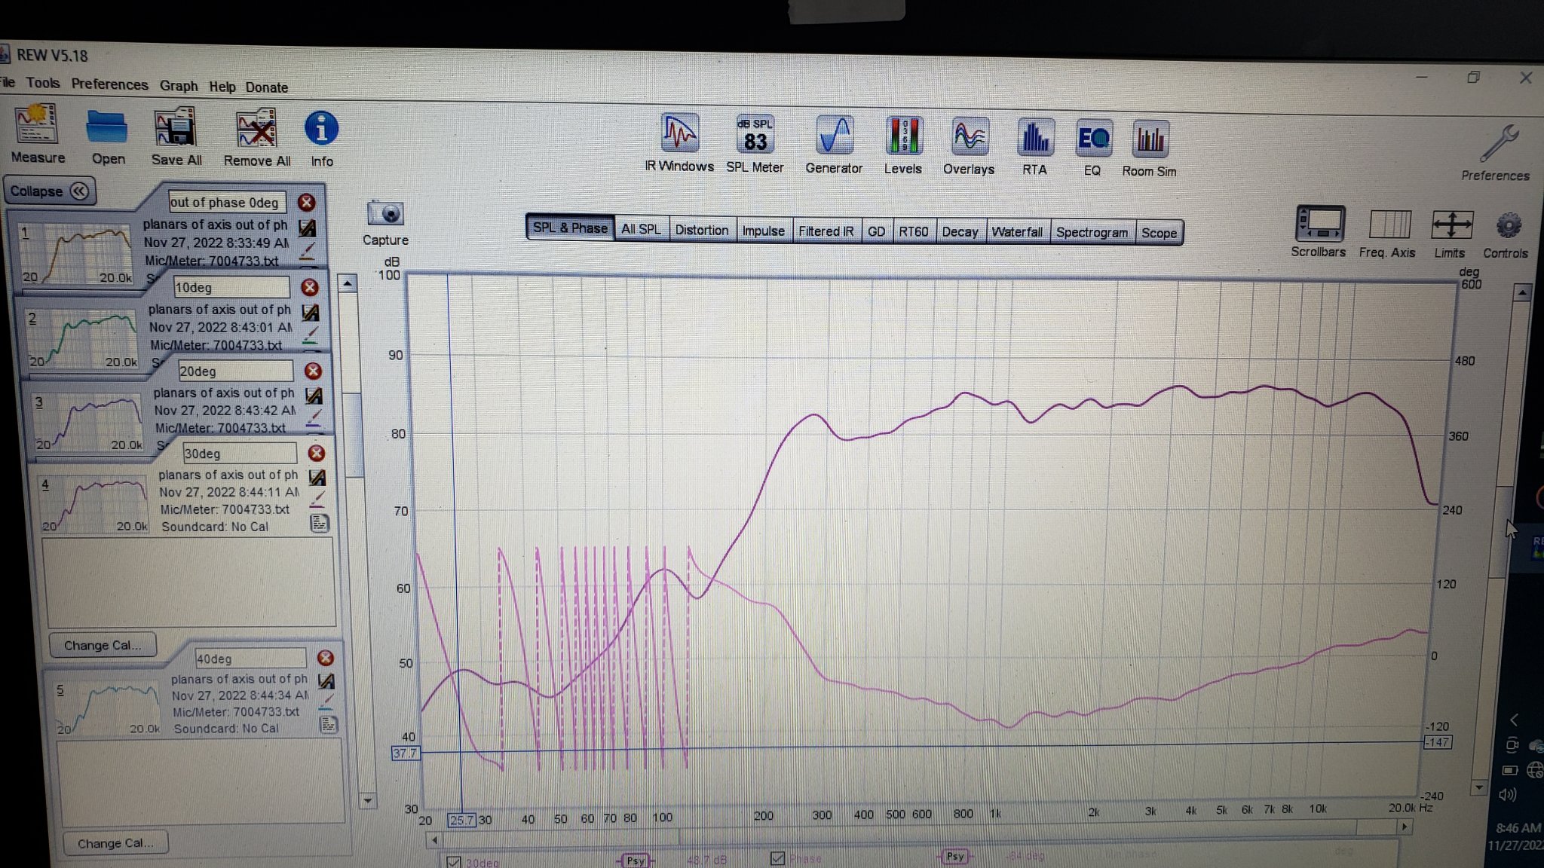Screen dimensions: 1544x868
Task: Open IR Windows settings
Action: point(679,134)
